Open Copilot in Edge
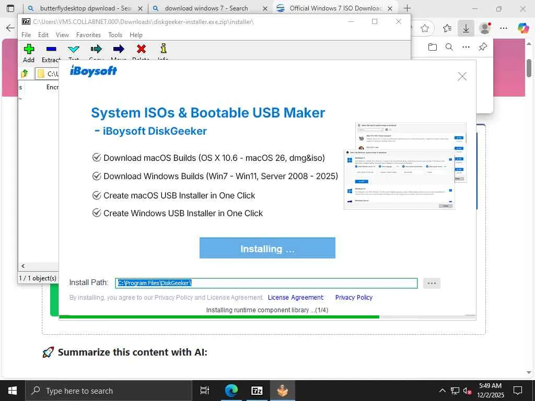The image size is (535, 401). pyautogui.click(x=522, y=28)
